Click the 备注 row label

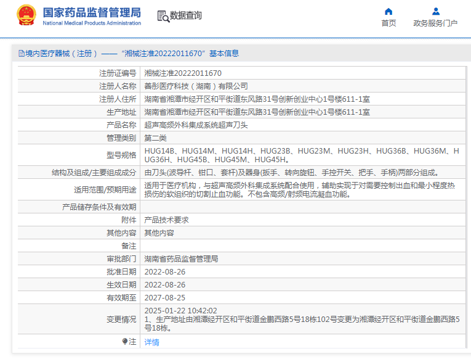(x=129, y=246)
